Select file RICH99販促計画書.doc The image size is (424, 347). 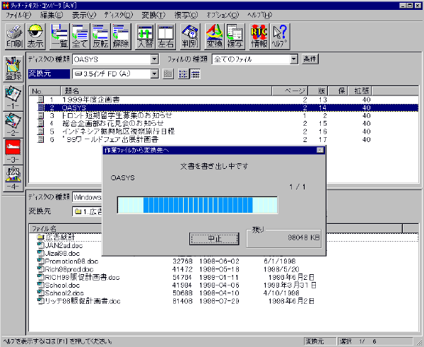click(x=78, y=277)
